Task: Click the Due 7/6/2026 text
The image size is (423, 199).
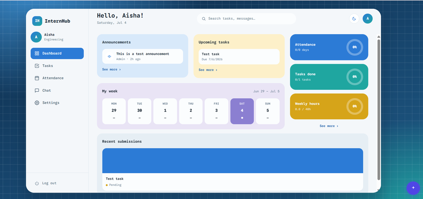Action: (x=212, y=59)
